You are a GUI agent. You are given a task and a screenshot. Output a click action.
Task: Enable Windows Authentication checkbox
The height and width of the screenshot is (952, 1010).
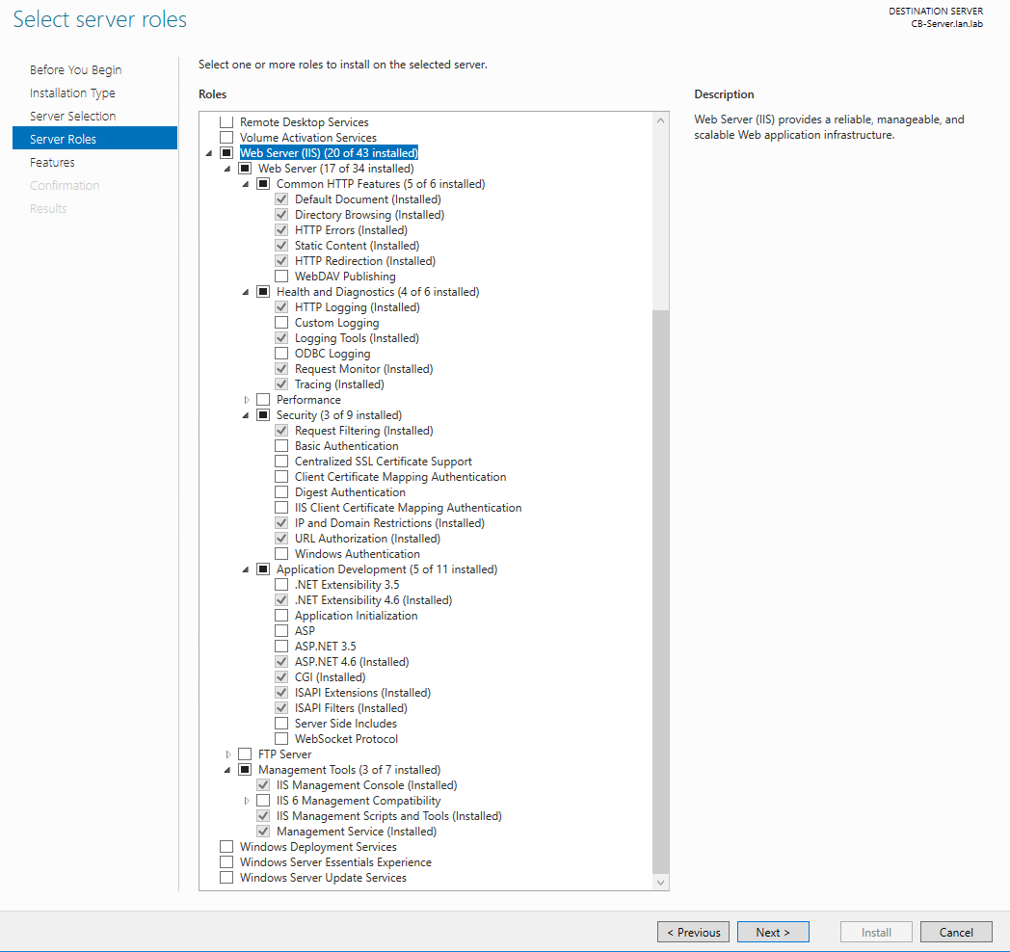(281, 554)
